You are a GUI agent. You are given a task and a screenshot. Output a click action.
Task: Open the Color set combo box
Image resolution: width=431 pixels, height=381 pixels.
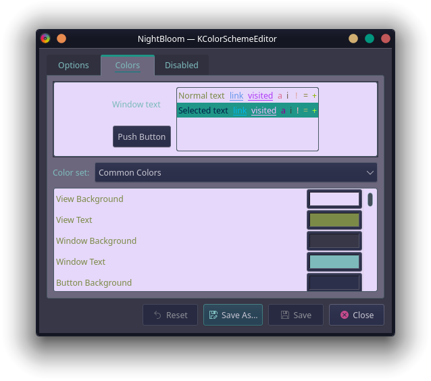236,173
